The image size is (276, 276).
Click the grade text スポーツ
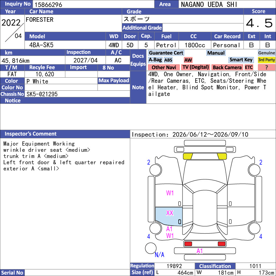(x=137, y=19)
